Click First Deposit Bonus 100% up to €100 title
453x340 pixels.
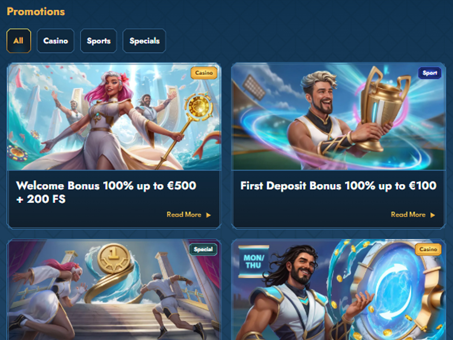click(x=338, y=186)
